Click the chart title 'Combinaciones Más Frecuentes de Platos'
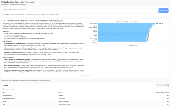Viewport: 171px width, 106px height. (127, 22)
